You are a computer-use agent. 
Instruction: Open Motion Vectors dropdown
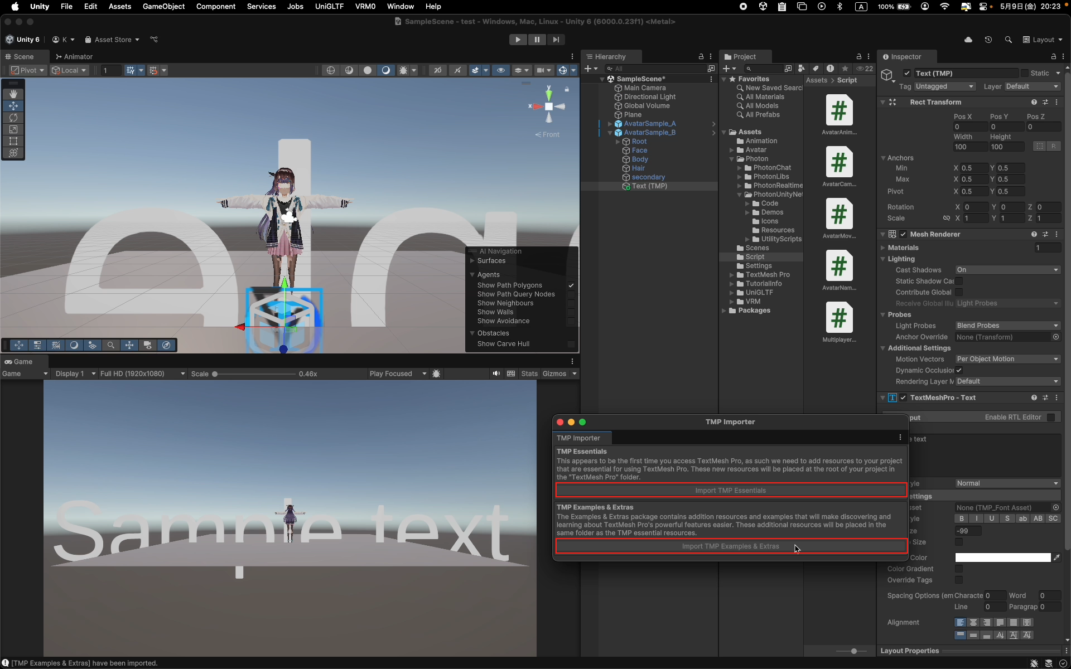click(x=1007, y=359)
